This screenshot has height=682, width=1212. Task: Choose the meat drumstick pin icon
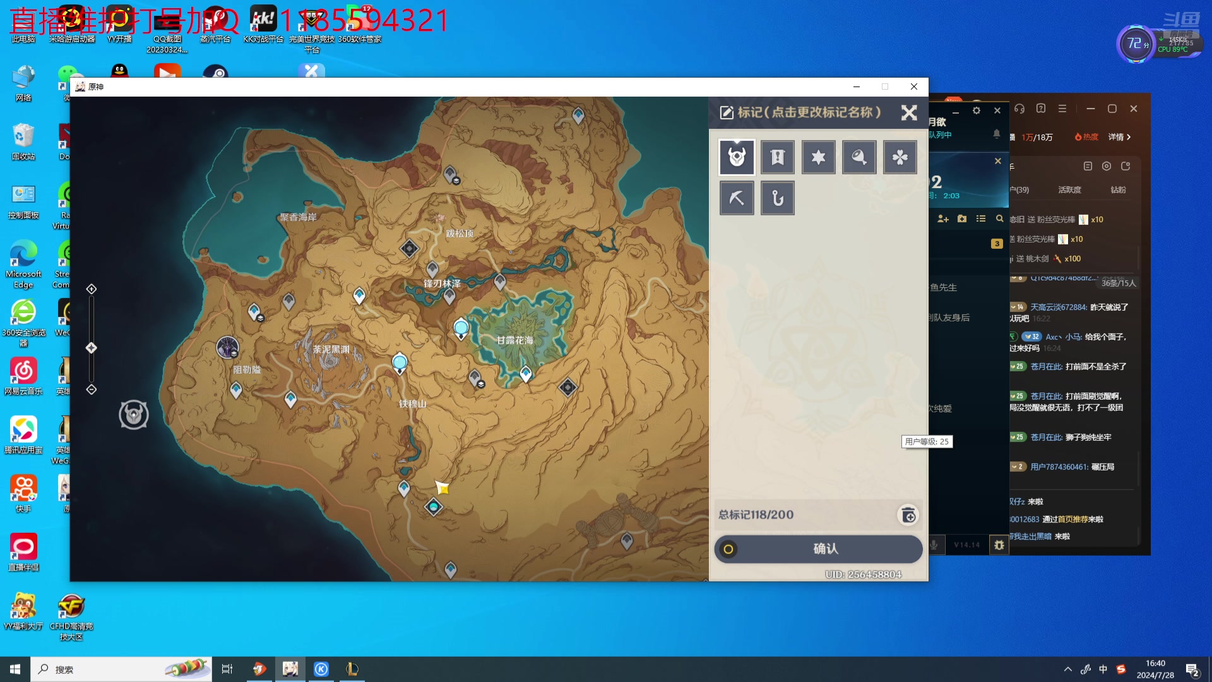[859, 157]
